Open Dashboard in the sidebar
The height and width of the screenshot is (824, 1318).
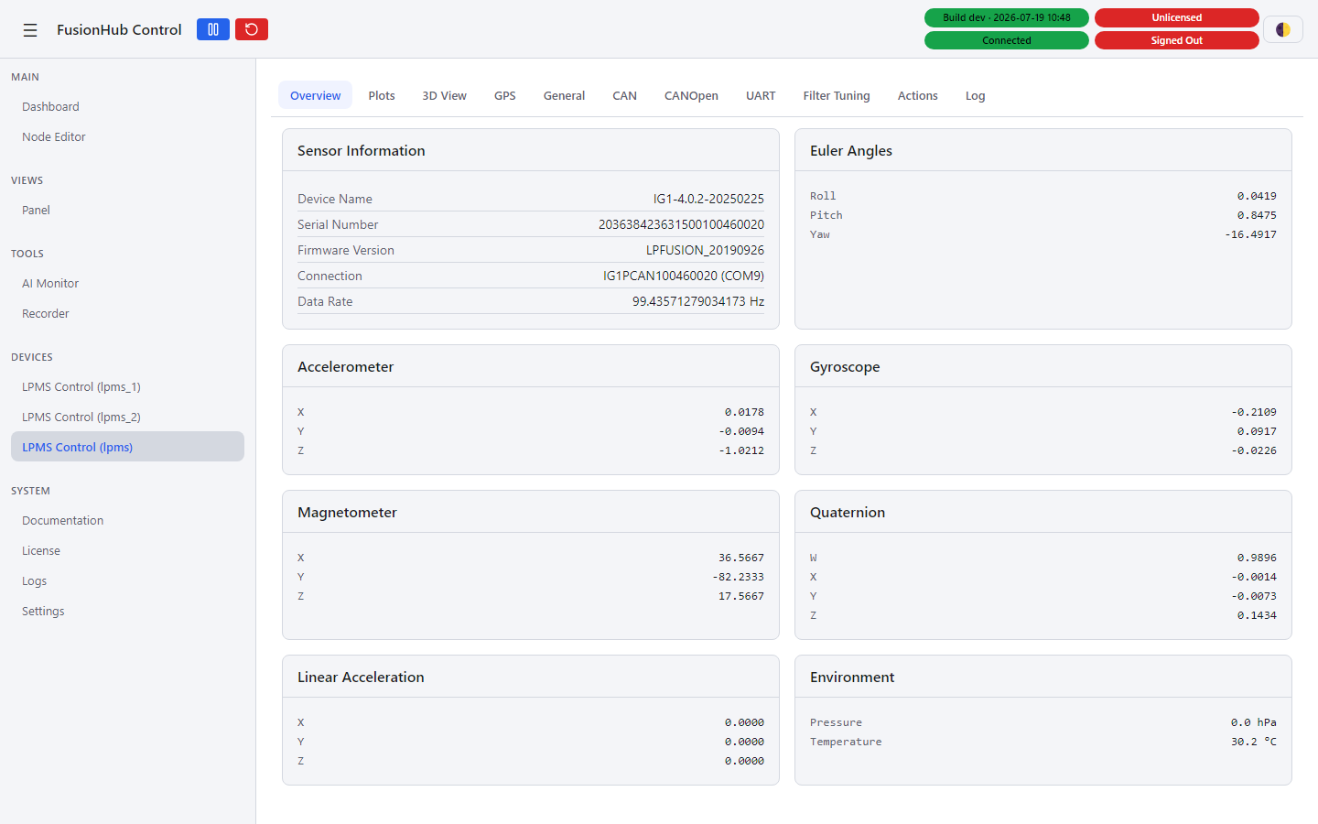[127, 107]
